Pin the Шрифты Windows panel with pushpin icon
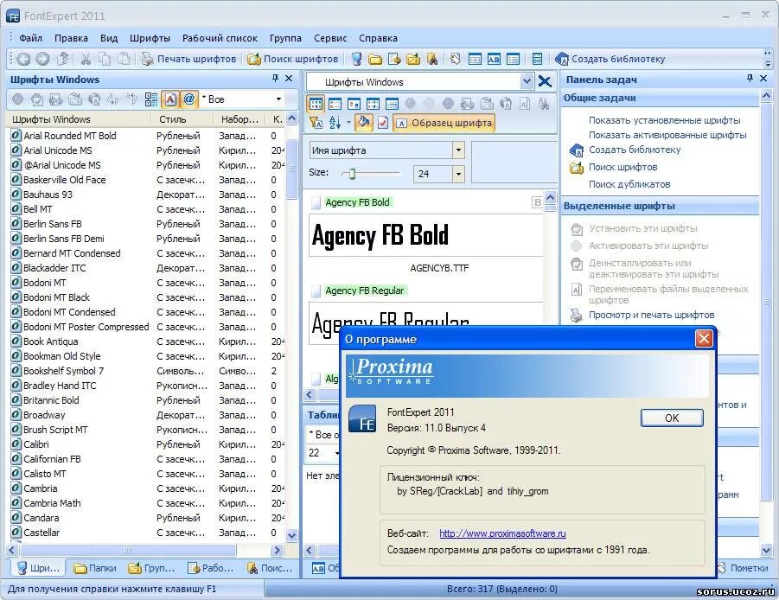 tap(275, 79)
